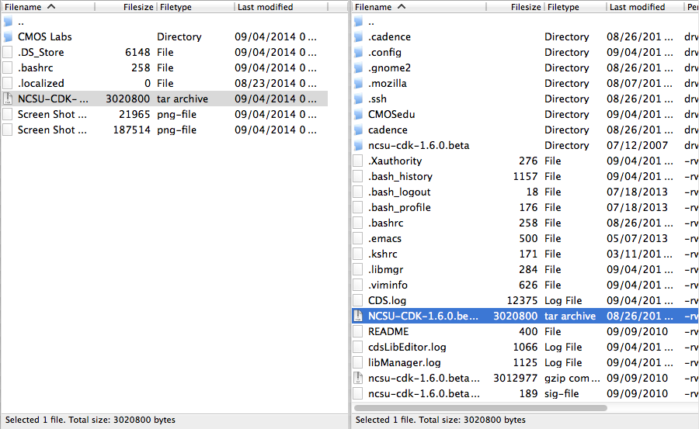Click the local NCSU-CDK tar archive icon
Image resolution: width=699 pixels, height=429 pixels.
[8, 99]
